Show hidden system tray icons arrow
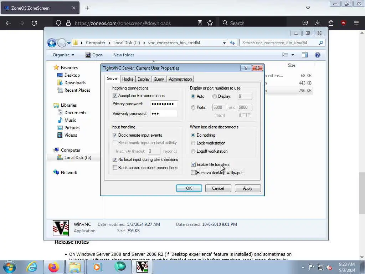The image size is (365, 274). pyautogui.click(x=303, y=267)
